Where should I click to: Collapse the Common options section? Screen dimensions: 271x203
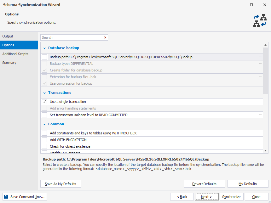(44, 124)
